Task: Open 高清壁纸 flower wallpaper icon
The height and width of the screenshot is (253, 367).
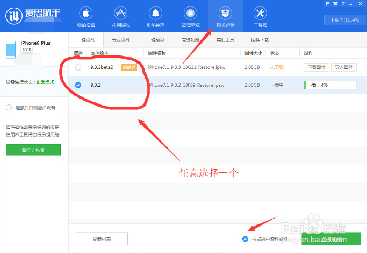Action: click(191, 13)
